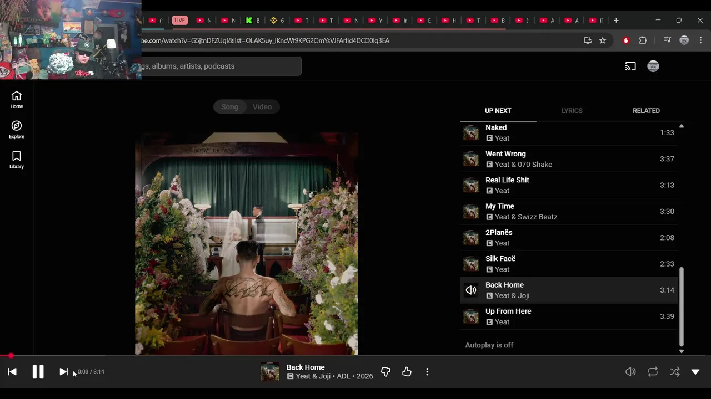Click the Back Home title in player bar
711x399 pixels.
tap(306, 367)
